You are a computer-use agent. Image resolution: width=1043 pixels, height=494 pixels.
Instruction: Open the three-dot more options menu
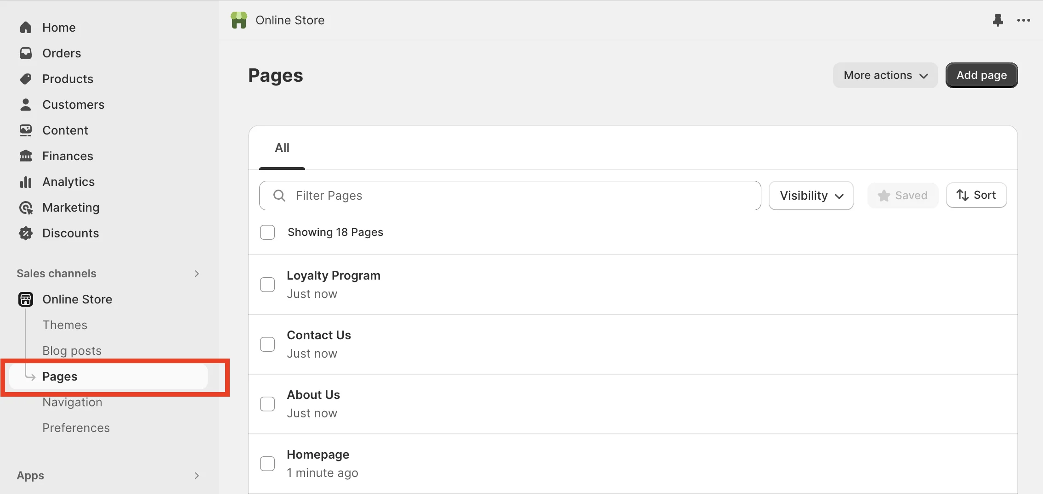tap(1023, 20)
